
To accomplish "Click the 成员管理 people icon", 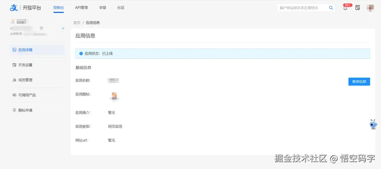I will coord(14,80).
